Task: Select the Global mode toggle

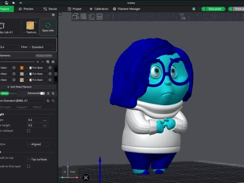Action: tap(5, 94)
